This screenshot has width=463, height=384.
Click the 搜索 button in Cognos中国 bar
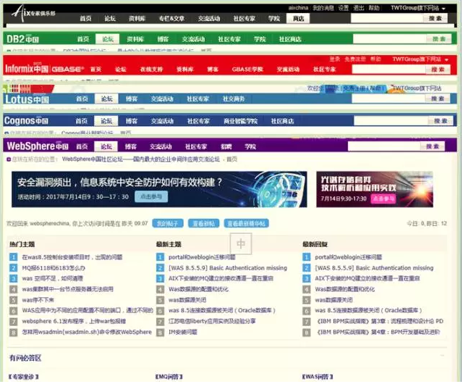[x=441, y=121]
